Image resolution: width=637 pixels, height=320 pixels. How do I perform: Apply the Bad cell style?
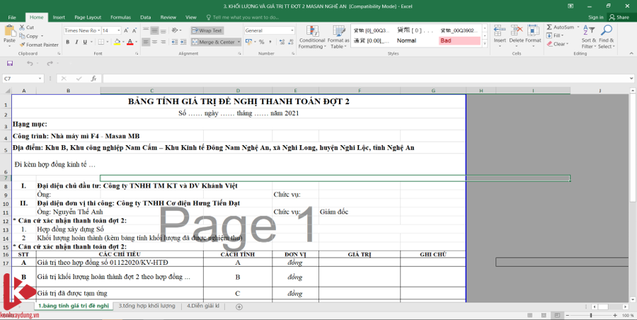tap(459, 40)
